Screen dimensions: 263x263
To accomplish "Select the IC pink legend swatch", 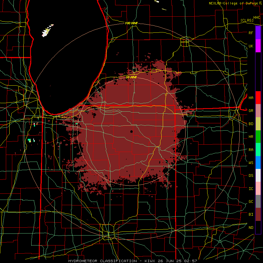I will tap(258, 188).
